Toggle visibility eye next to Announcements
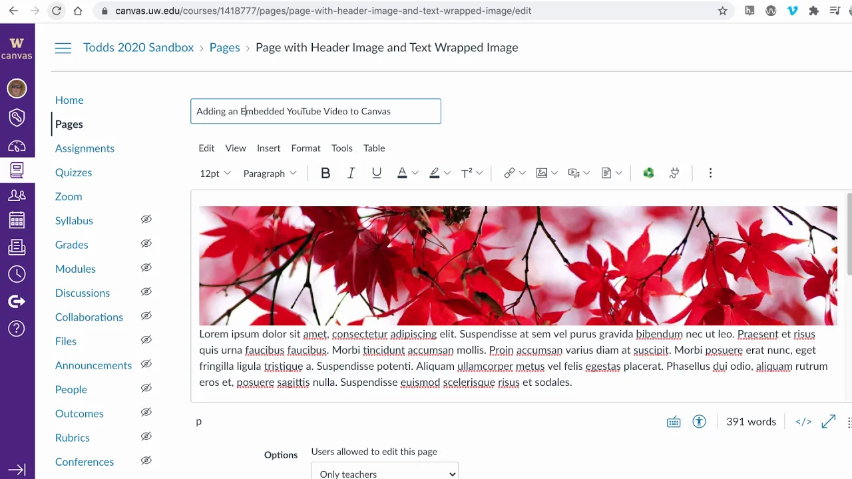This screenshot has height=479, width=852. (146, 364)
